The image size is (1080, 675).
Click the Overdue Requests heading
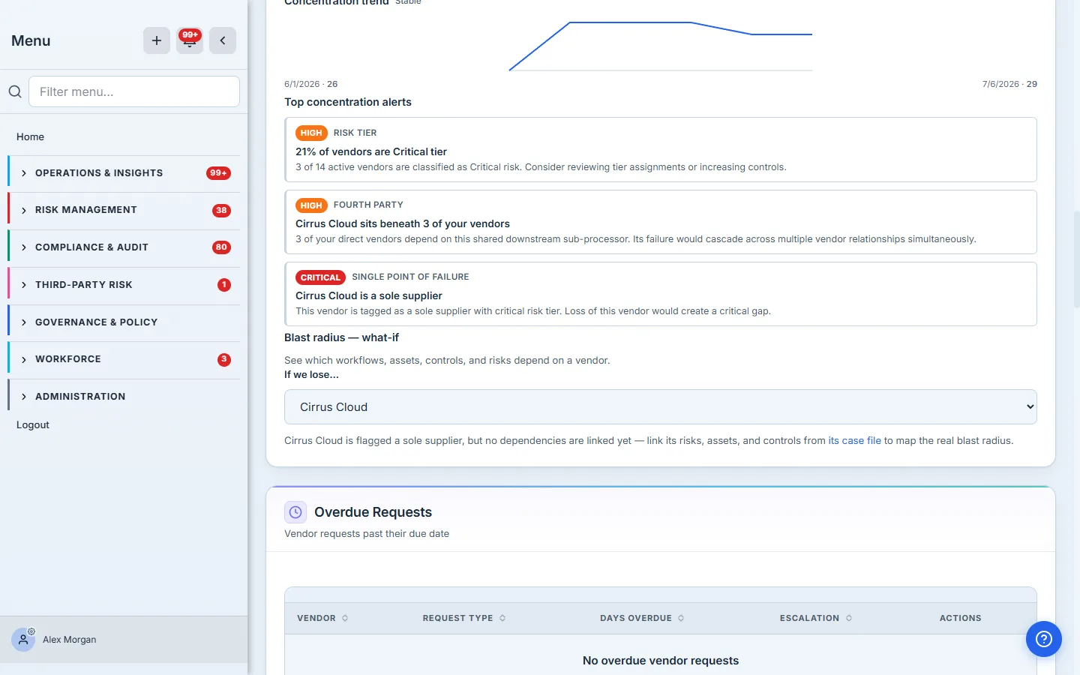[x=373, y=512]
